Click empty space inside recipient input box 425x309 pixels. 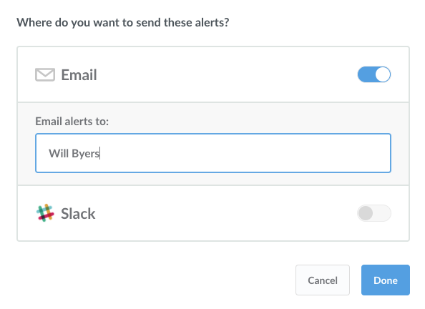click(244, 153)
